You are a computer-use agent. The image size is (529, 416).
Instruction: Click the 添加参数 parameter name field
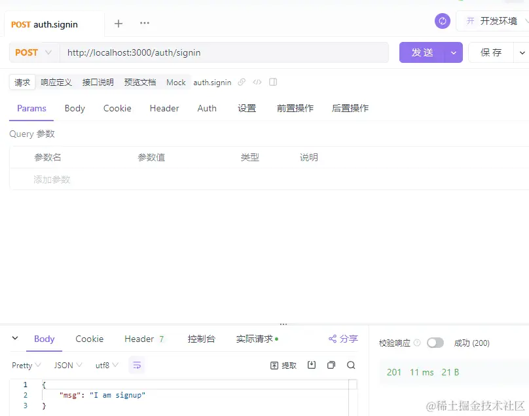[x=52, y=180]
